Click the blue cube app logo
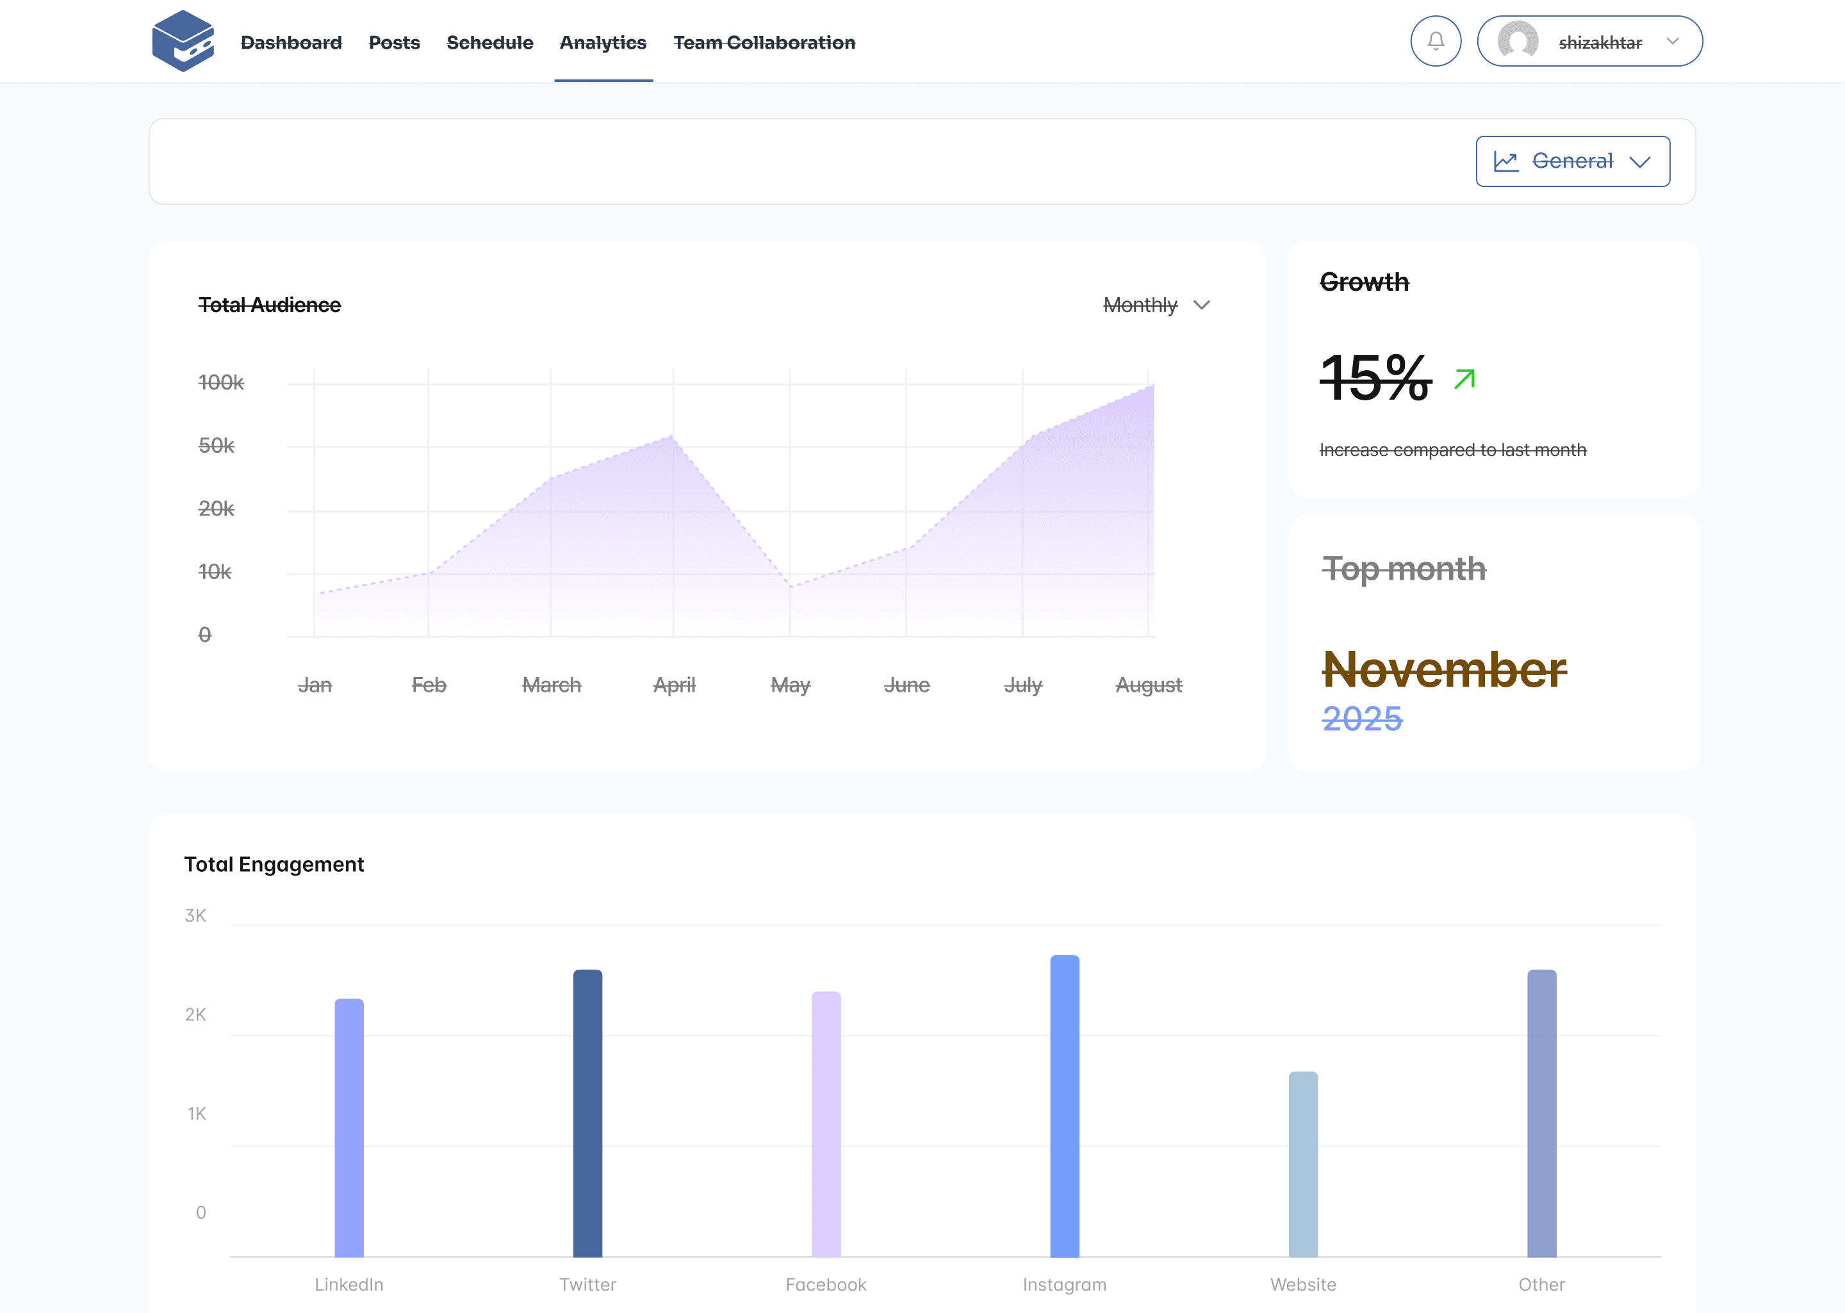This screenshot has height=1313, width=1845. (x=183, y=40)
